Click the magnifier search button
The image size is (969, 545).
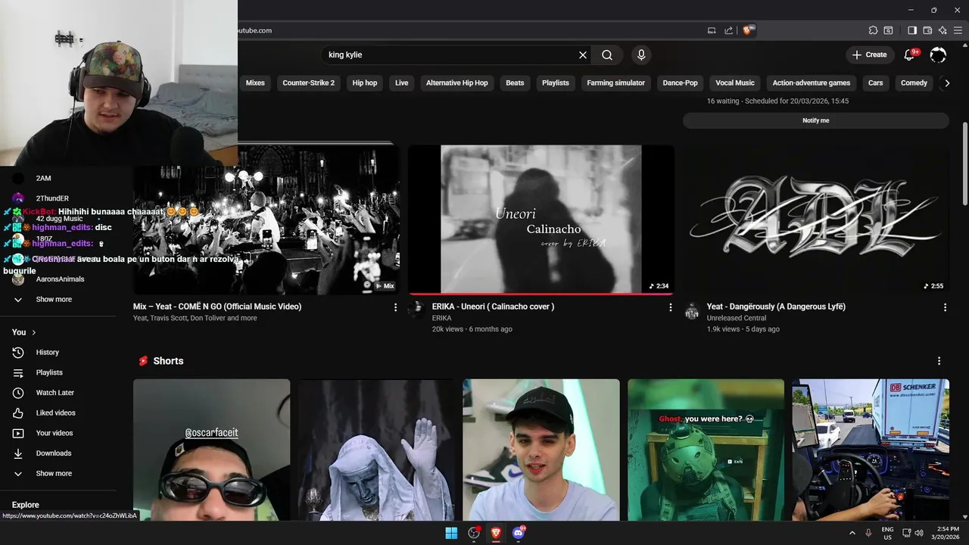point(607,54)
